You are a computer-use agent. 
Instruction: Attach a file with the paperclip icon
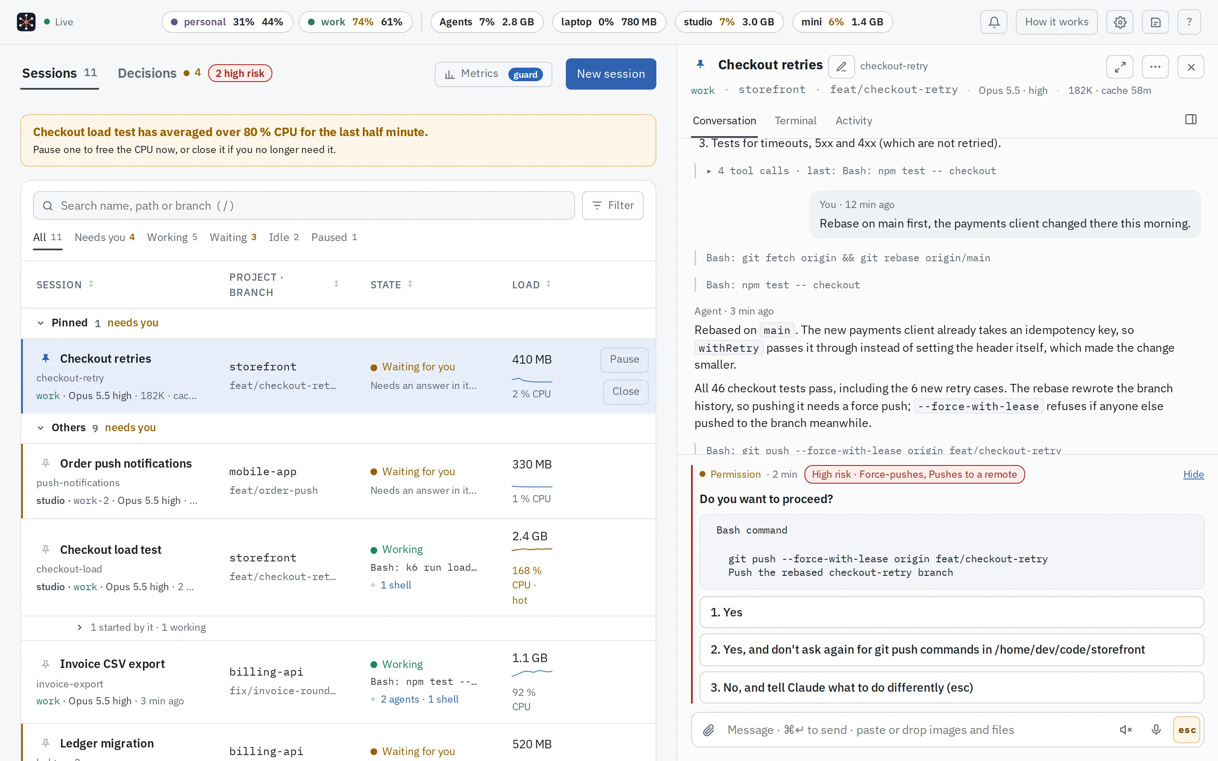(709, 730)
